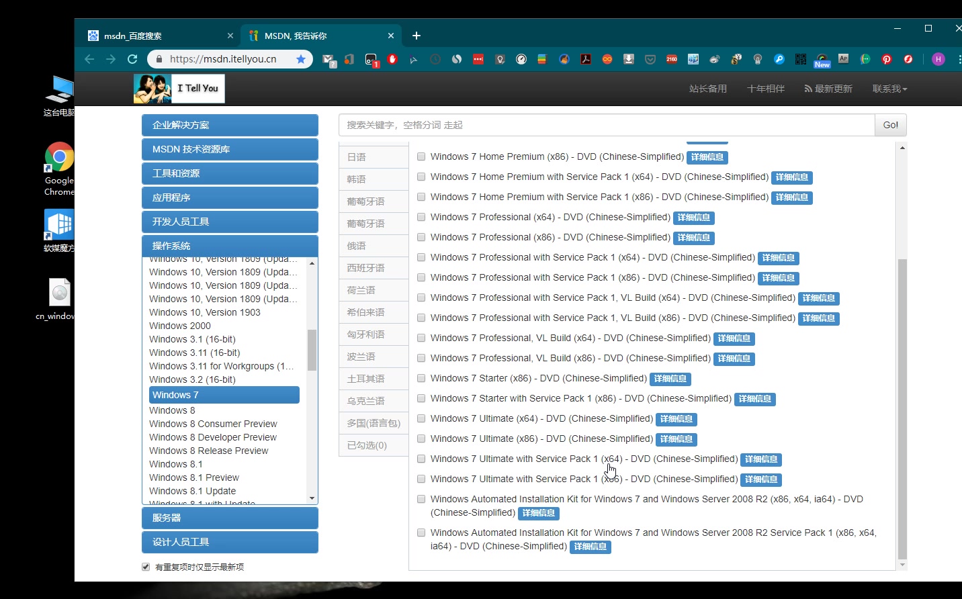Open the 联系我 dropdown menu
This screenshot has width=962, height=599.
pos(889,89)
